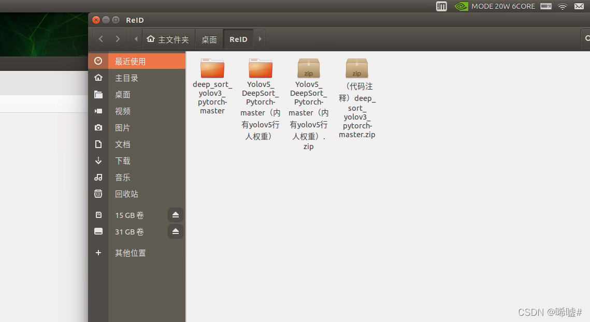Click the document icon beside 文档

(98, 144)
